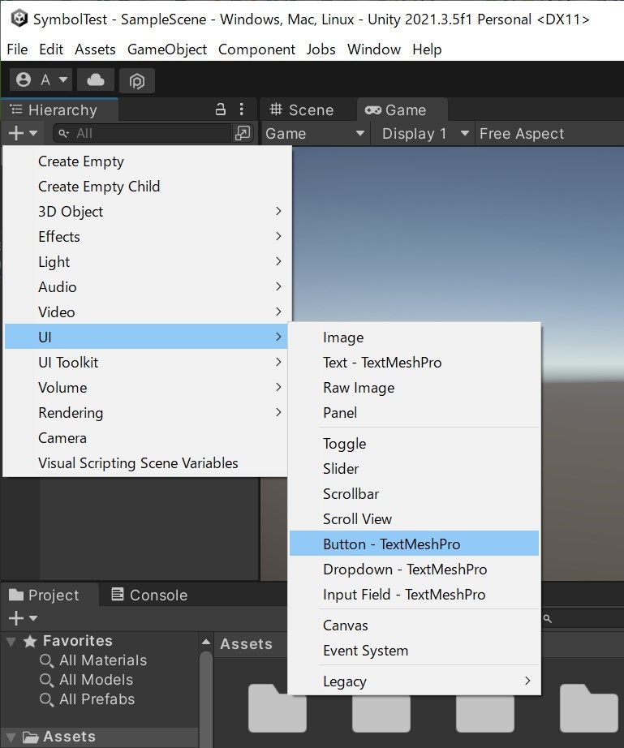The height and width of the screenshot is (748, 624).
Task: Create a UI Slider
Action: 414,468
